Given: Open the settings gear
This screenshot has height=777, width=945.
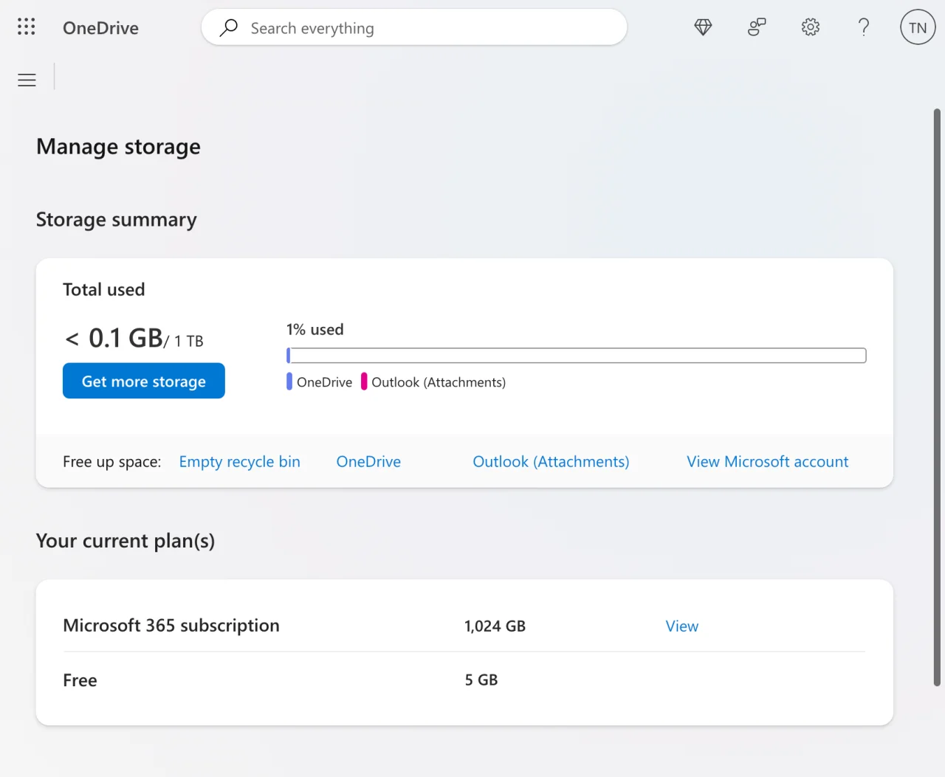Looking at the screenshot, I should [x=811, y=27].
